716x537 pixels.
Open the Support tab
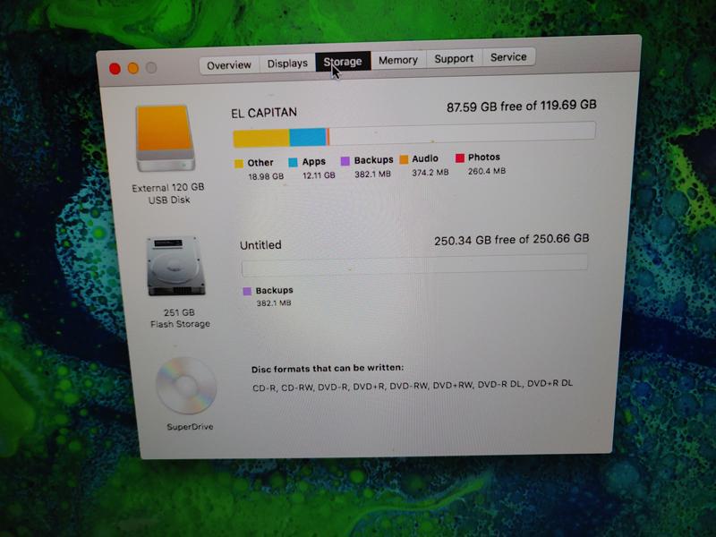[x=454, y=58]
